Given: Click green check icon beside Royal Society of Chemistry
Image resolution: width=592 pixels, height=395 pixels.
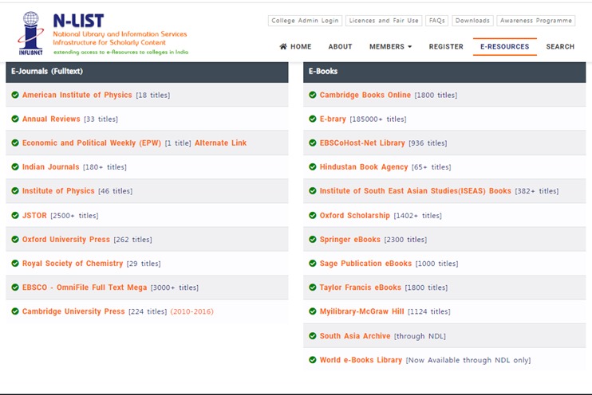Looking at the screenshot, I should click(x=15, y=263).
